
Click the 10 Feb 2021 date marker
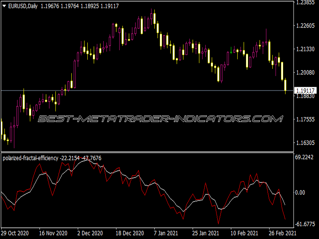244,233
